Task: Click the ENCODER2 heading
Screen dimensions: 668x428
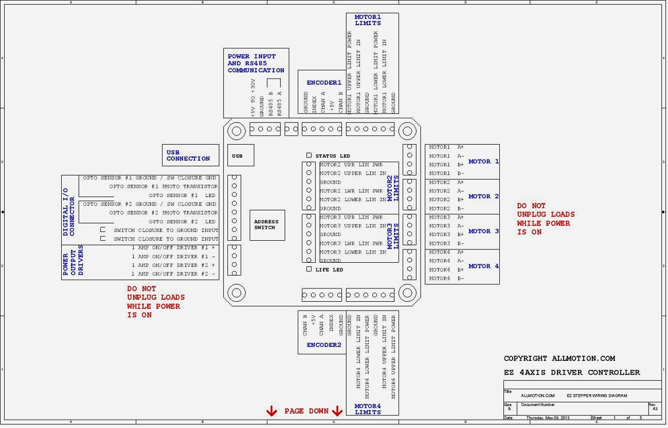Action: point(324,345)
